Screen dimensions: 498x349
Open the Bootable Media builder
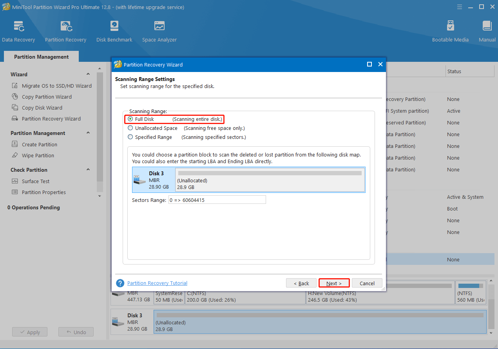coord(450,31)
